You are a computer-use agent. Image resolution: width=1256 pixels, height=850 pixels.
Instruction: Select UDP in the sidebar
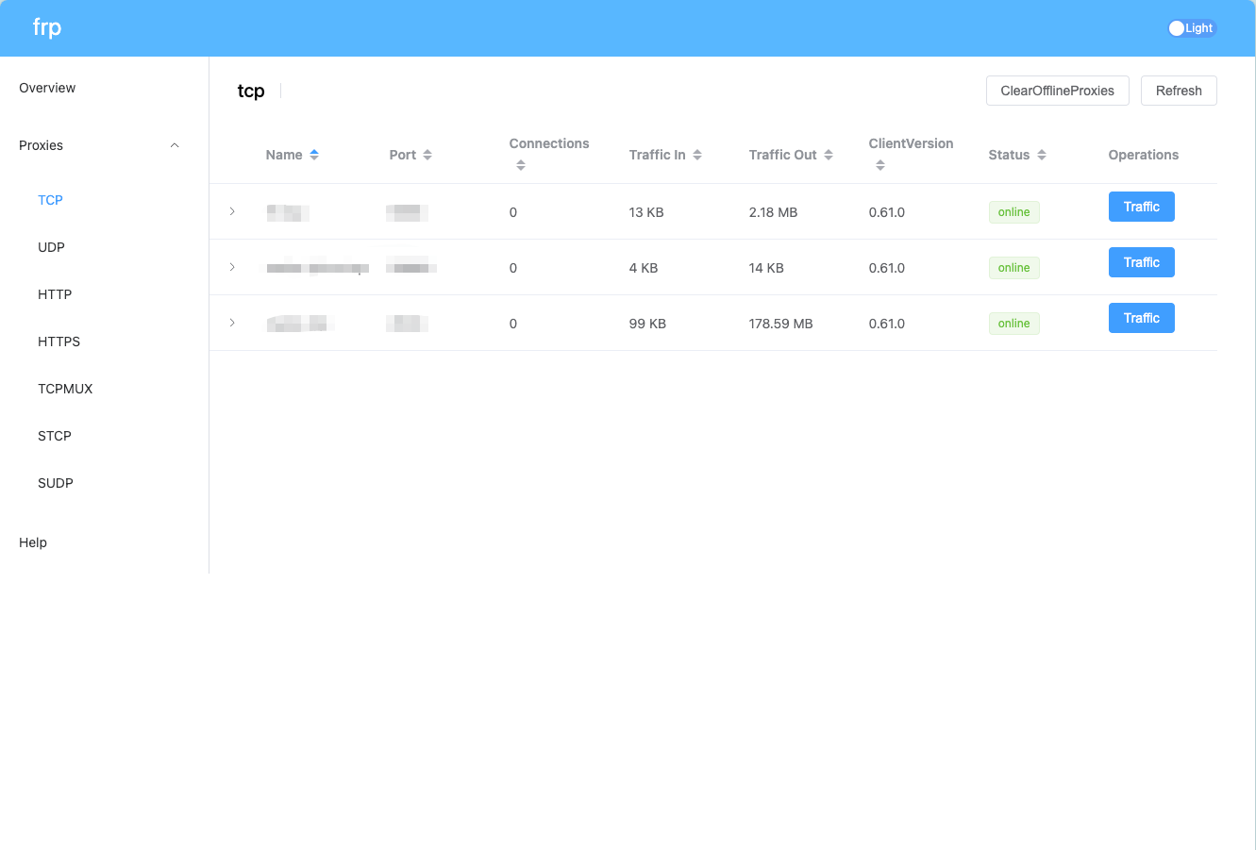coord(51,247)
